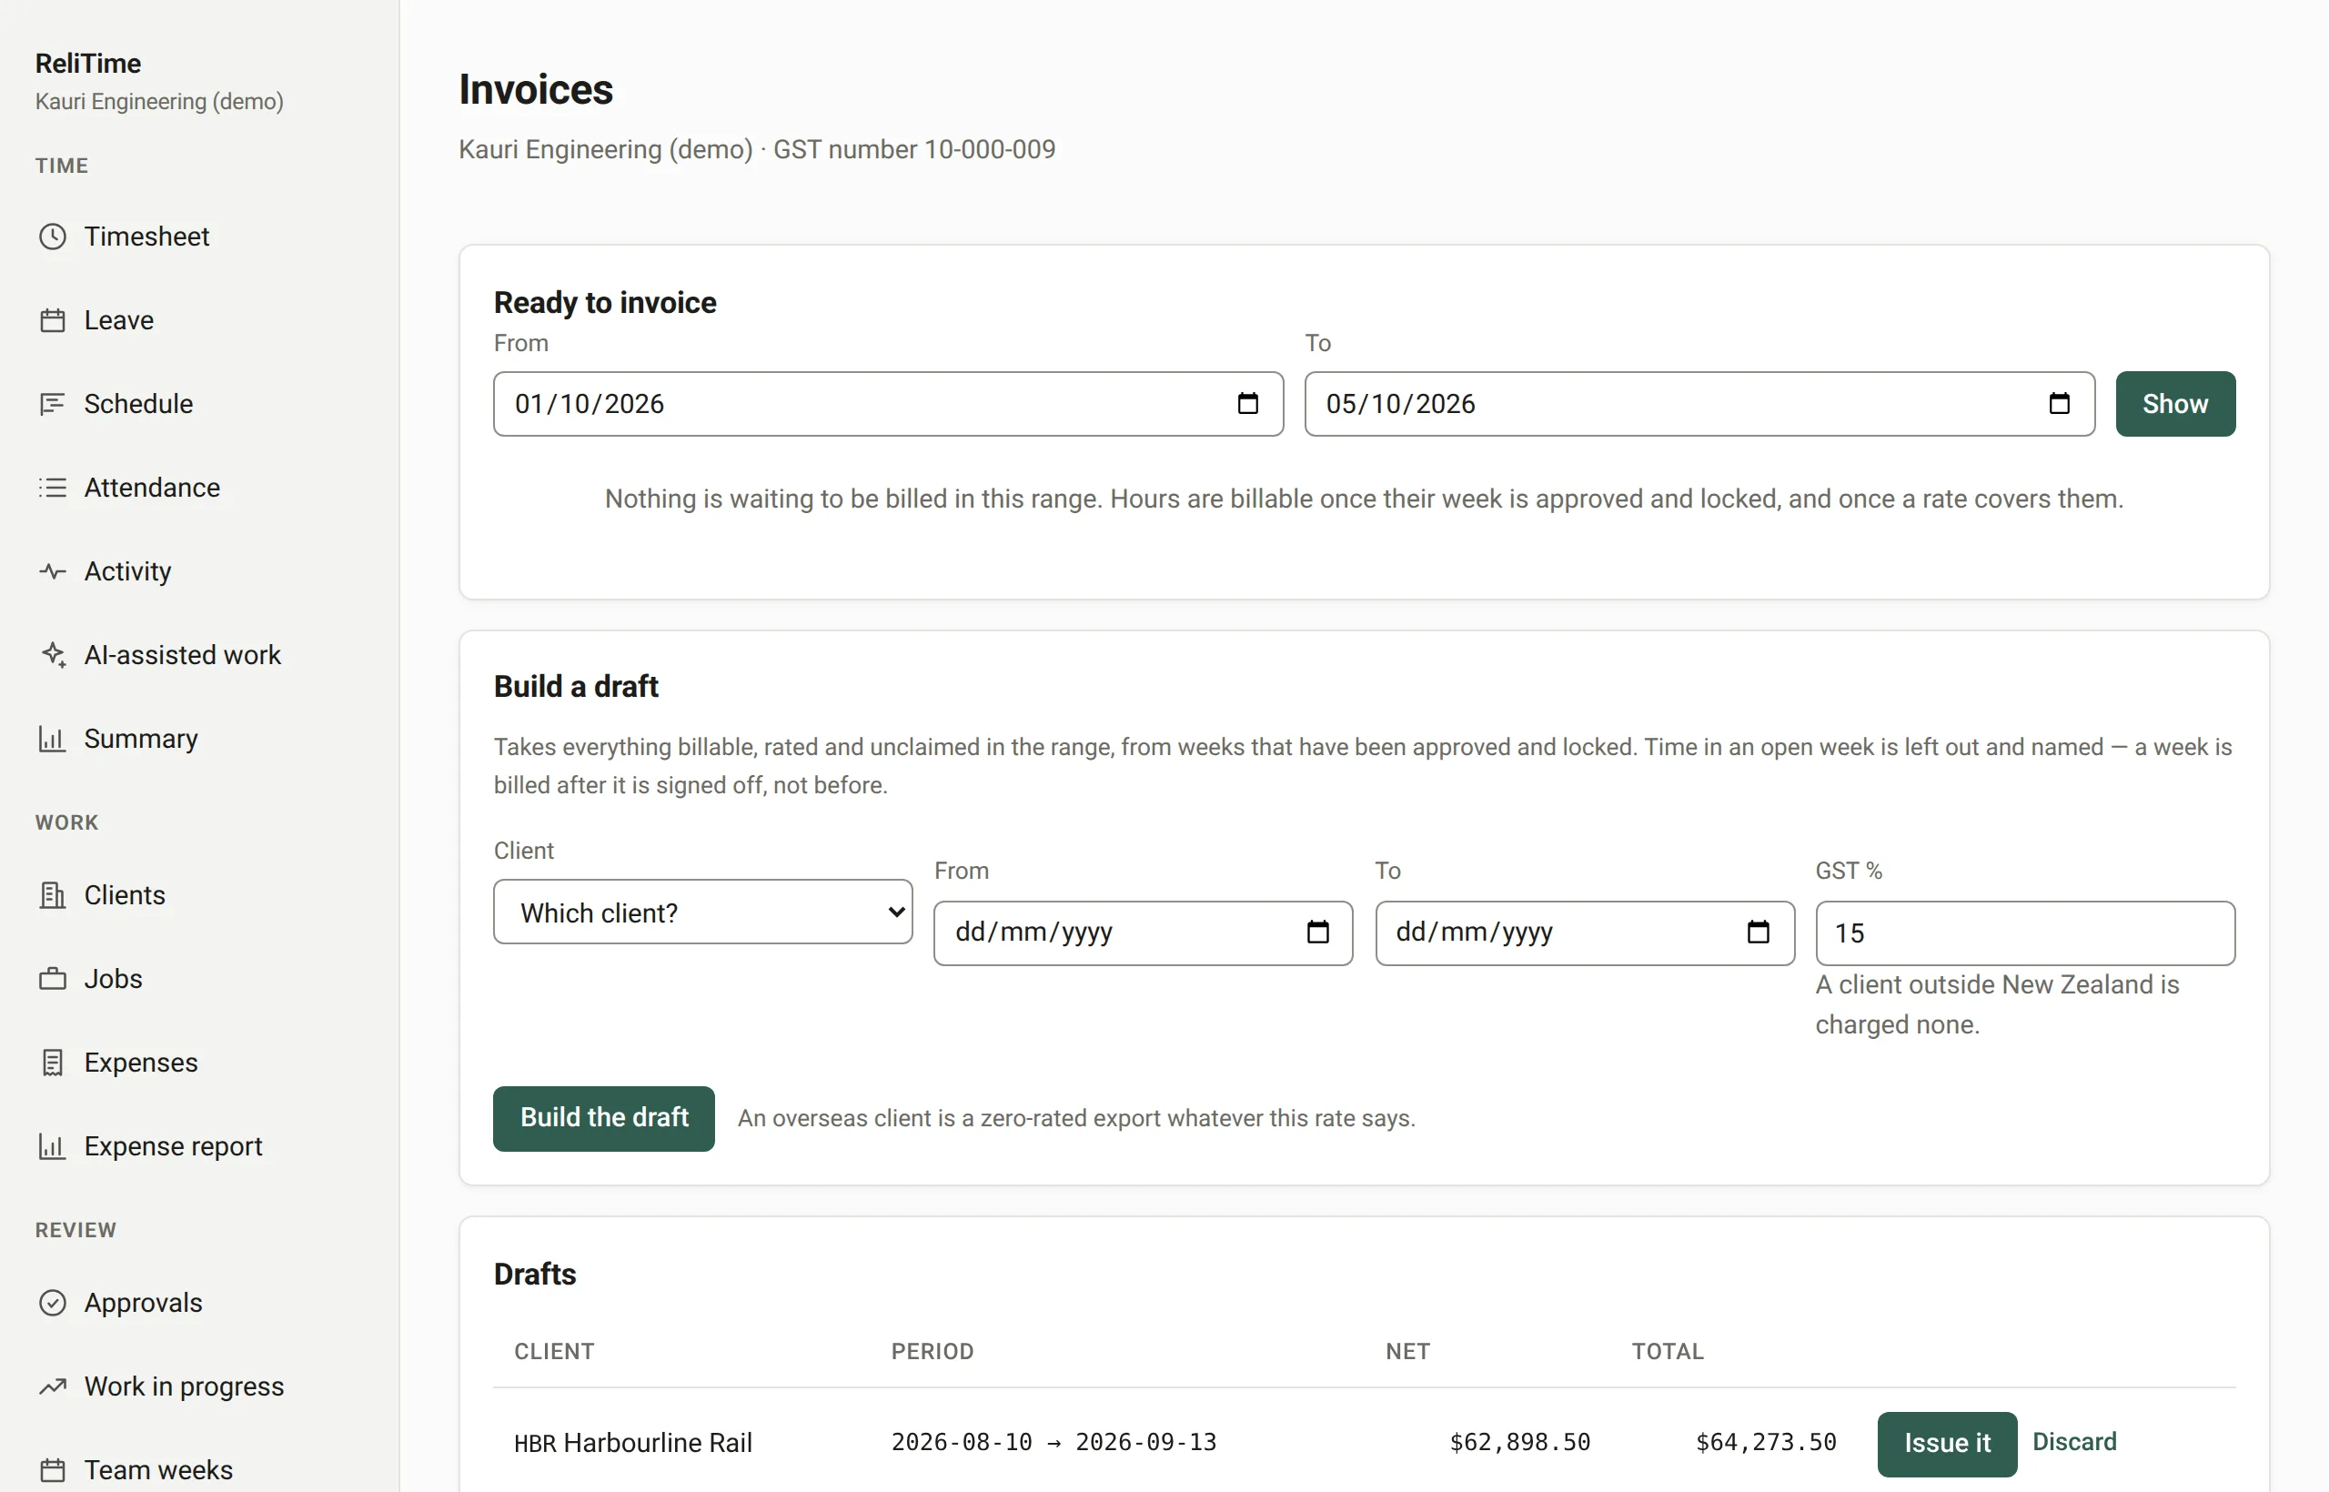This screenshot has height=1492, width=2329.
Task: Open Timesheet page from sidebar
Action: (146, 237)
